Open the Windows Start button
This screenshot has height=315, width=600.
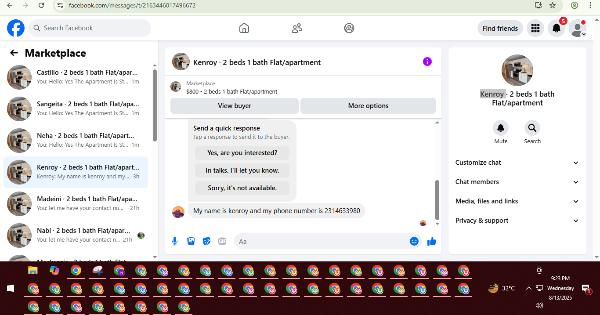(x=11, y=289)
